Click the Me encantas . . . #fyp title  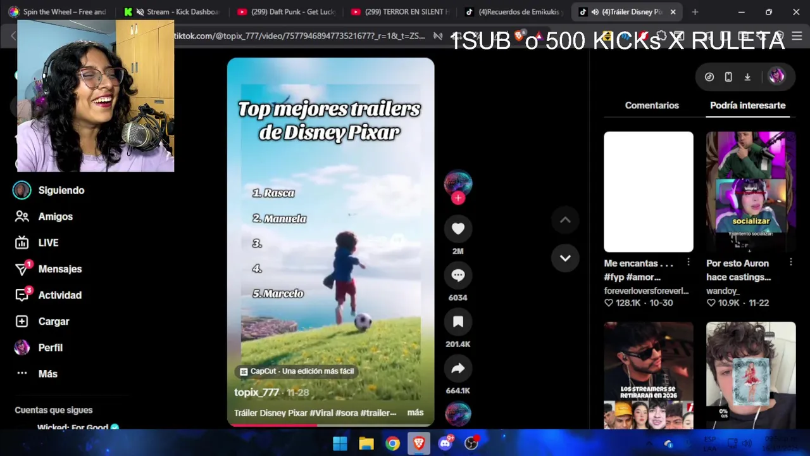click(639, 270)
